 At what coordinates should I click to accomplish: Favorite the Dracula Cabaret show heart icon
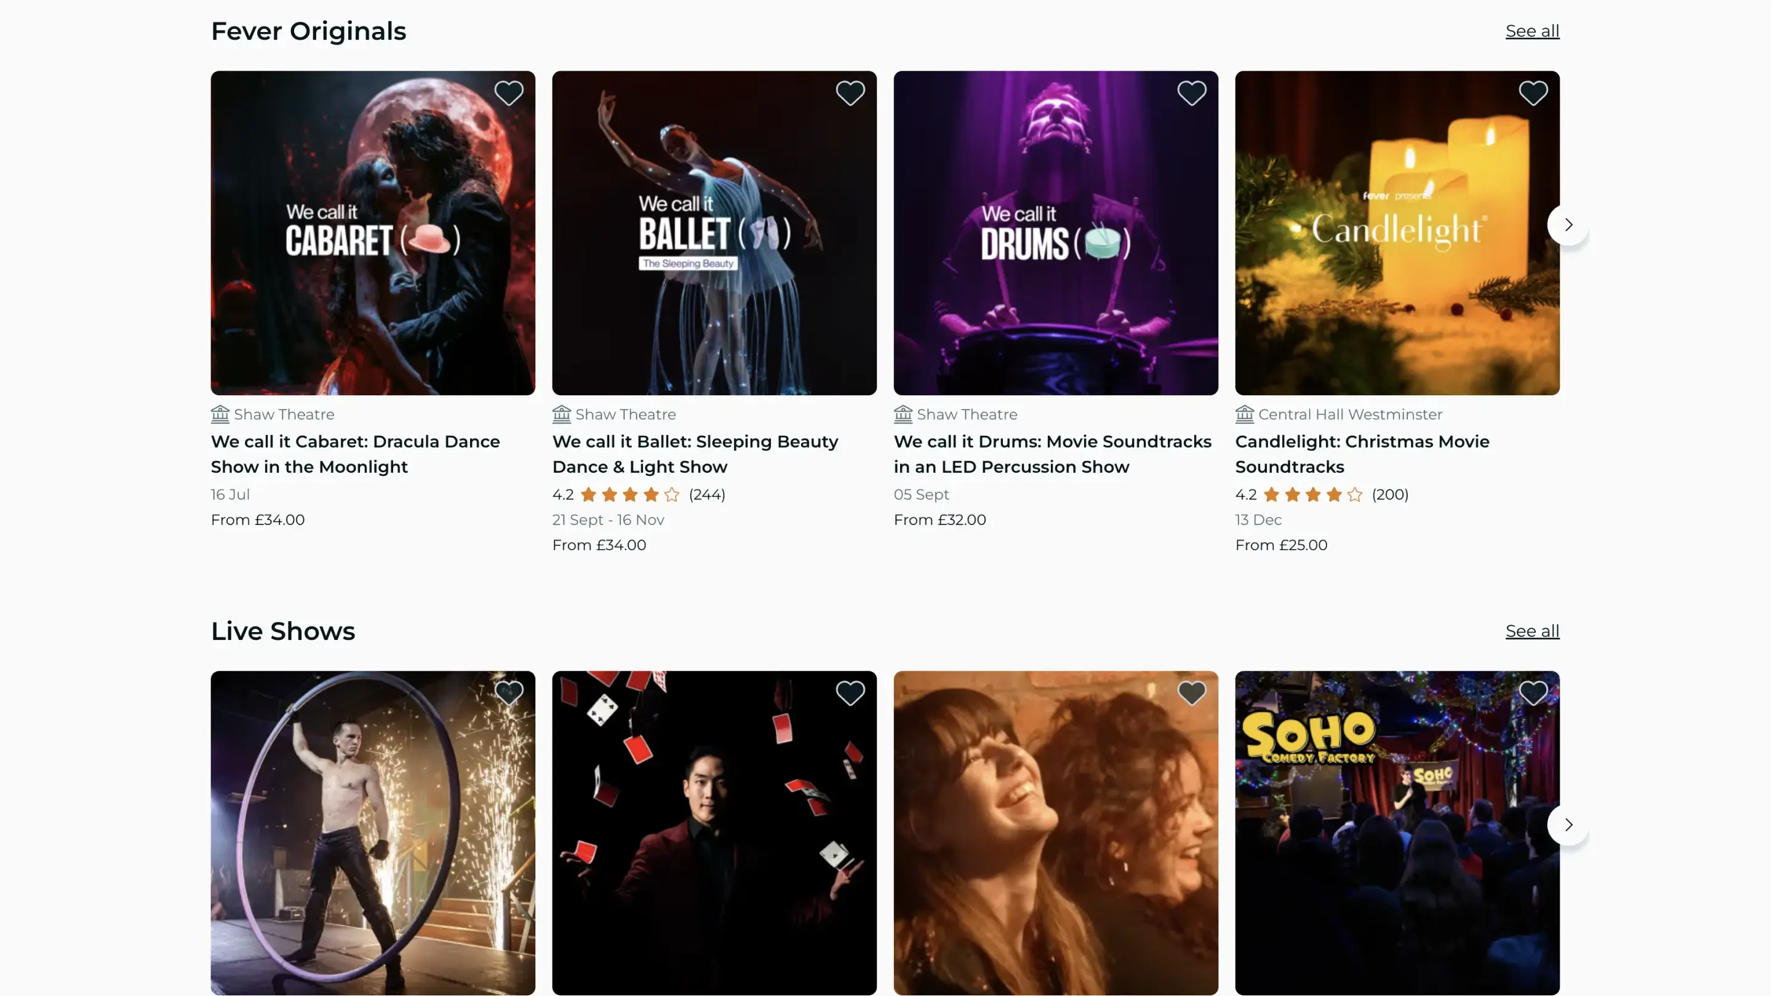[508, 93]
